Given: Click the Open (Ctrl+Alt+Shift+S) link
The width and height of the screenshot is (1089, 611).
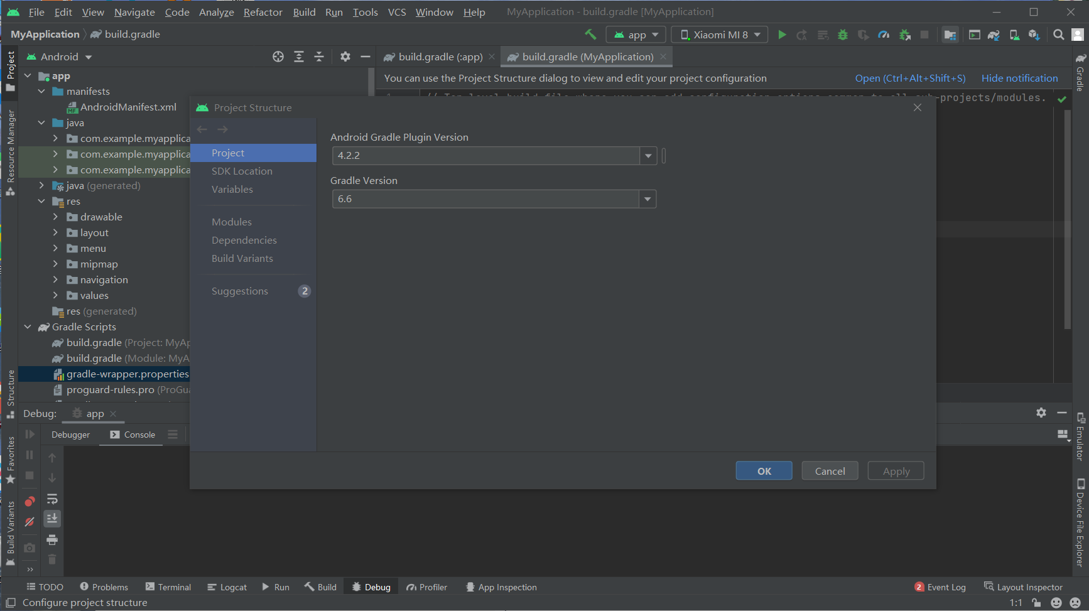Looking at the screenshot, I should tap(910, 78).
